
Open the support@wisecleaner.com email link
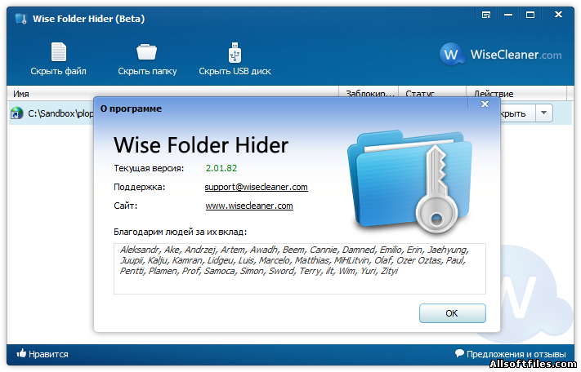pos(256,187)
